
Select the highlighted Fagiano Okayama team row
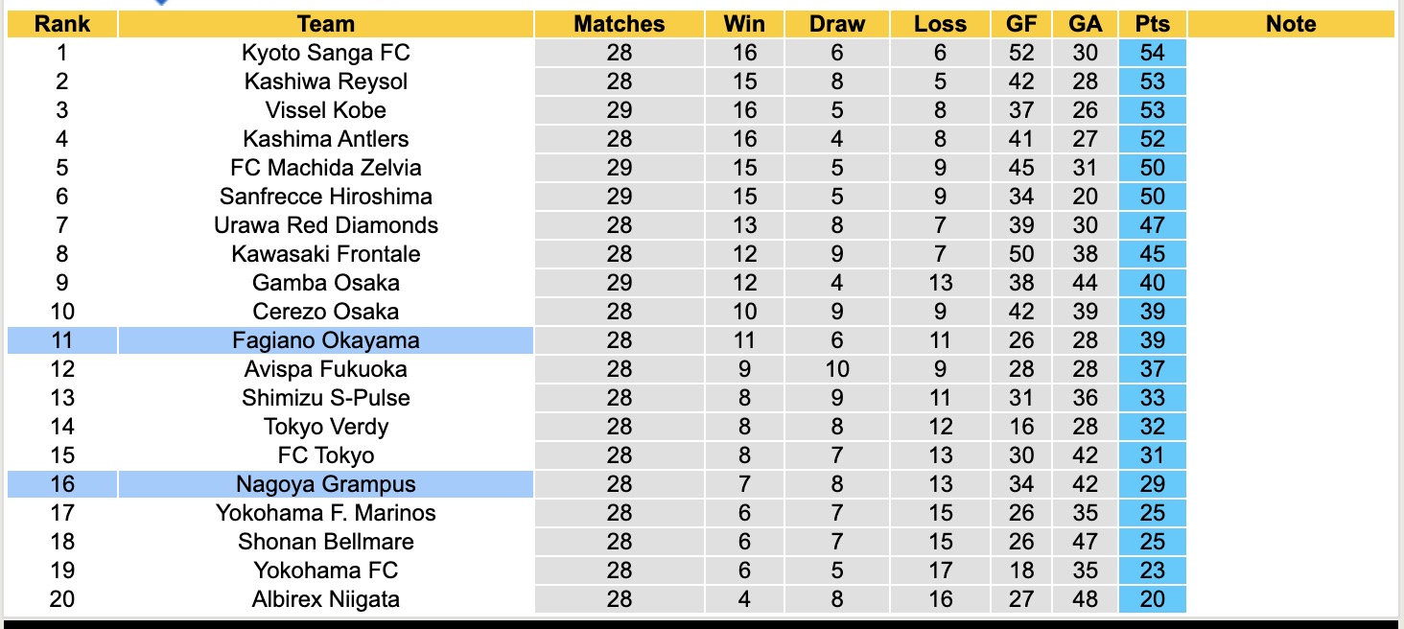coord(325,340)
